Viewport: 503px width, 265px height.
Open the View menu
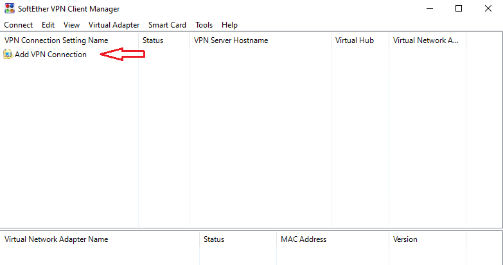coord(71,25)
